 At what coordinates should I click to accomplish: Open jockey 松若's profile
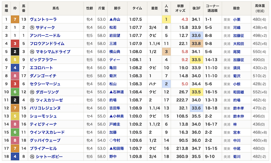(113, 28)
